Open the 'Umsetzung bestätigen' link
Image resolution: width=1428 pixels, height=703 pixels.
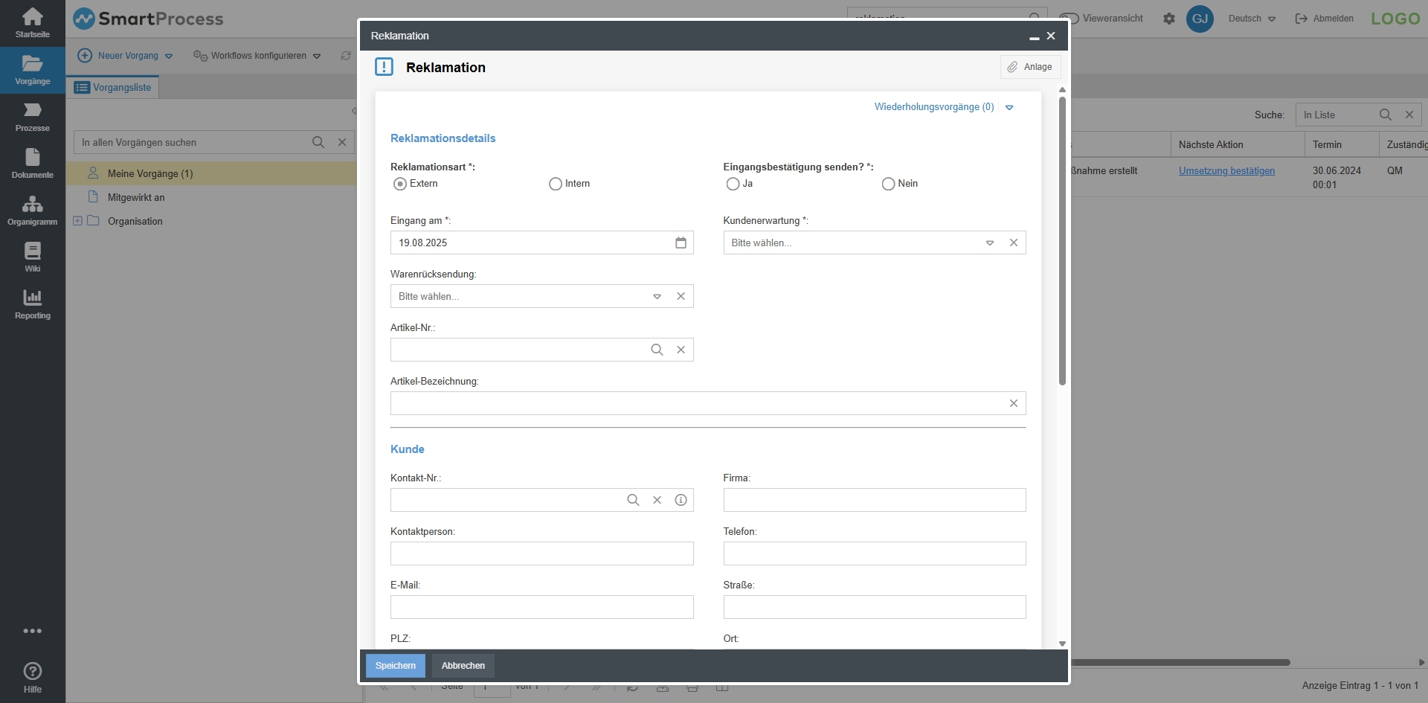point(1226,170)
